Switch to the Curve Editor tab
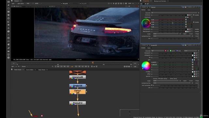Screen dimensions: 209x118 (30, 70)
